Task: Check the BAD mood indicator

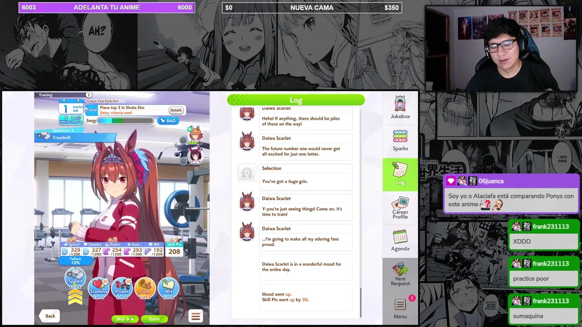Action: tap(168, 121)
